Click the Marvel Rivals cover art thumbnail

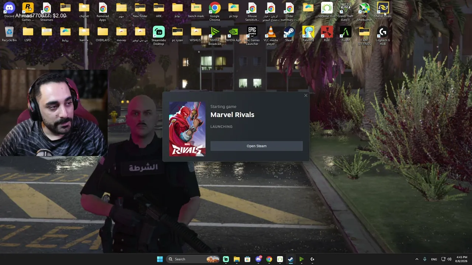187,129
